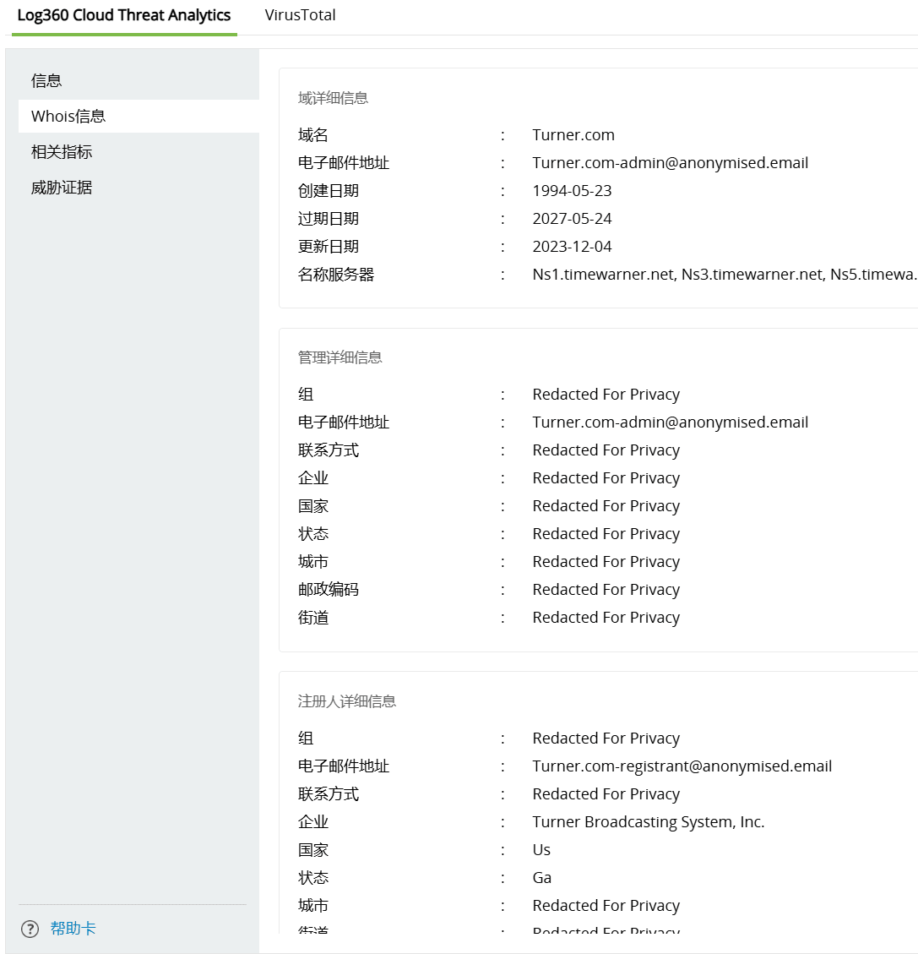
Task: Go to 相关指标 in the sidebar
Action: pyautogui.click(x=62, y=152)
